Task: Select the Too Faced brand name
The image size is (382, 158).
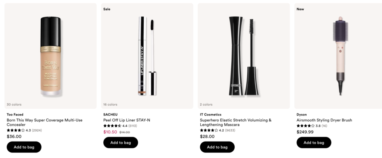Action: click(x=15, y=115)
